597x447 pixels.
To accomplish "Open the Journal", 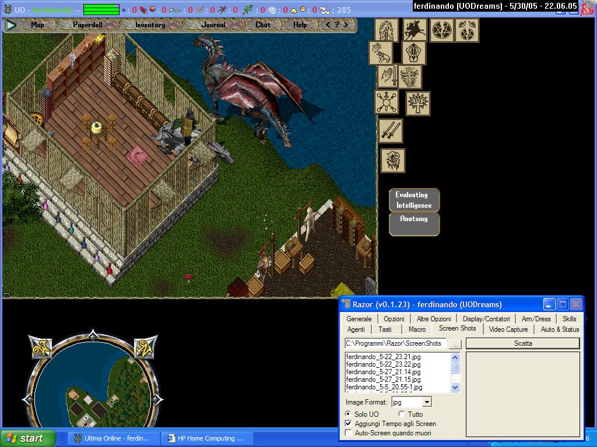I will (x=213, y=24).
